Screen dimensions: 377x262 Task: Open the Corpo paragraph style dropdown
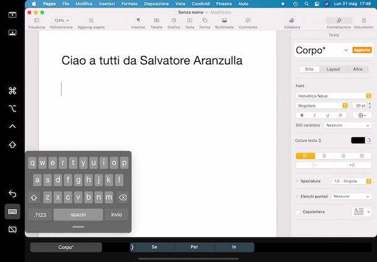346,50
